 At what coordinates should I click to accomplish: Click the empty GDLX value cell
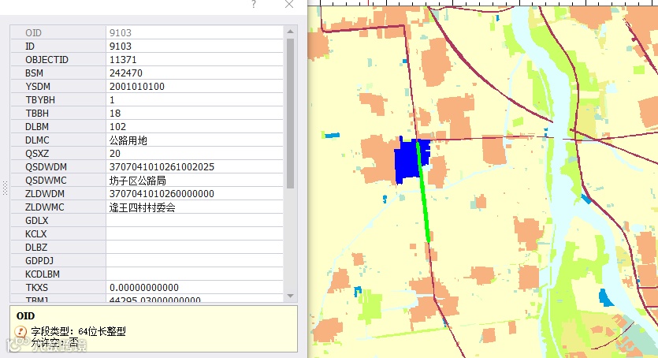pyautogui.click(x=195, y=220)
